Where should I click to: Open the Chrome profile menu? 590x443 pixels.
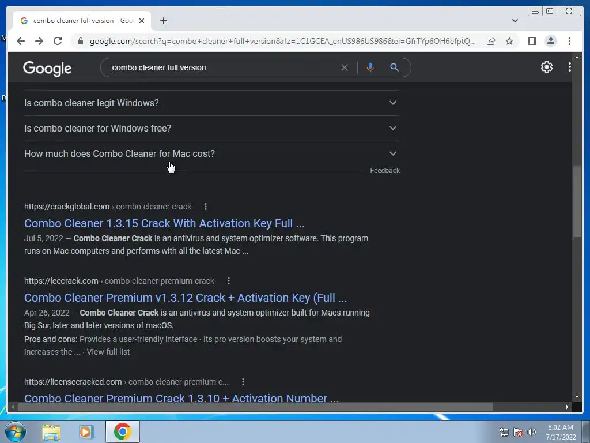(x=550, y=41)
